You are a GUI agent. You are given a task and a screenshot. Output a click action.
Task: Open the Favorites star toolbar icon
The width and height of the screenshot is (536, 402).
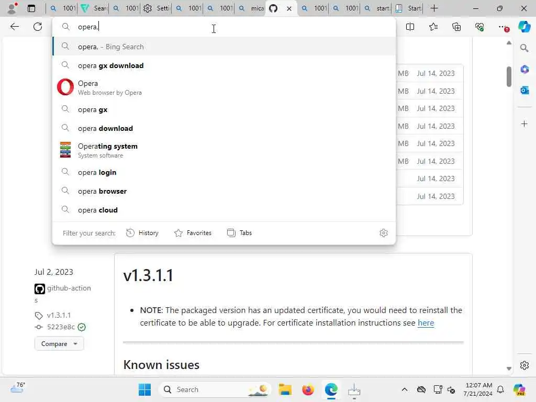point(433,27)
